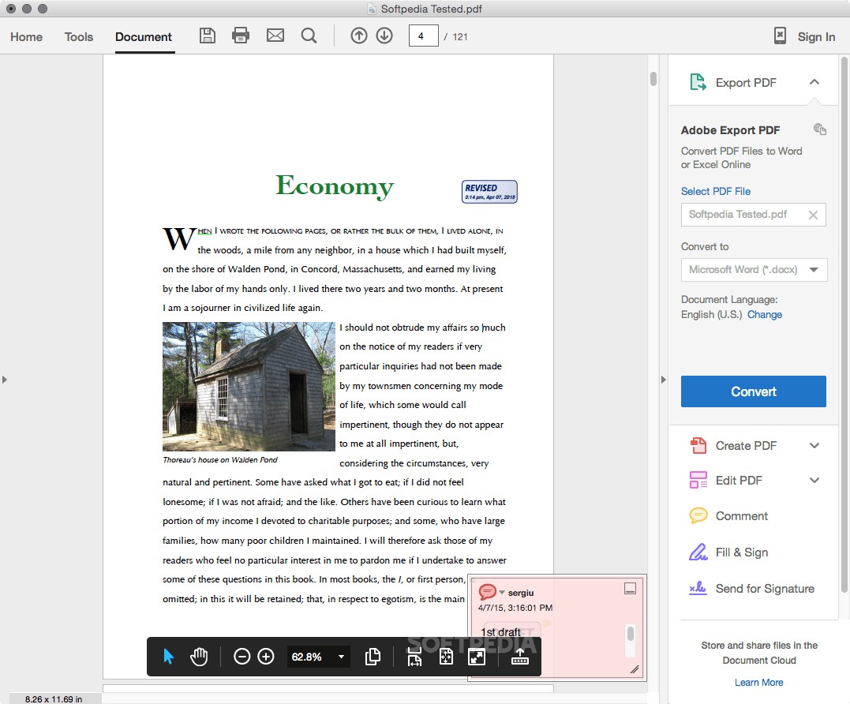Click the Learn More link
This screenshot has width=850, height=704.
click(x=758, y=683)
